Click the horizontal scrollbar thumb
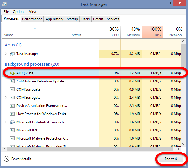The height and width of the screenshot is (168, 188). click(x=90, y=149)
